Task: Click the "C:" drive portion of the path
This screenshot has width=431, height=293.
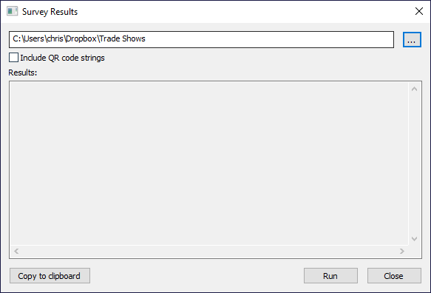Action: [x=16, y=38]
